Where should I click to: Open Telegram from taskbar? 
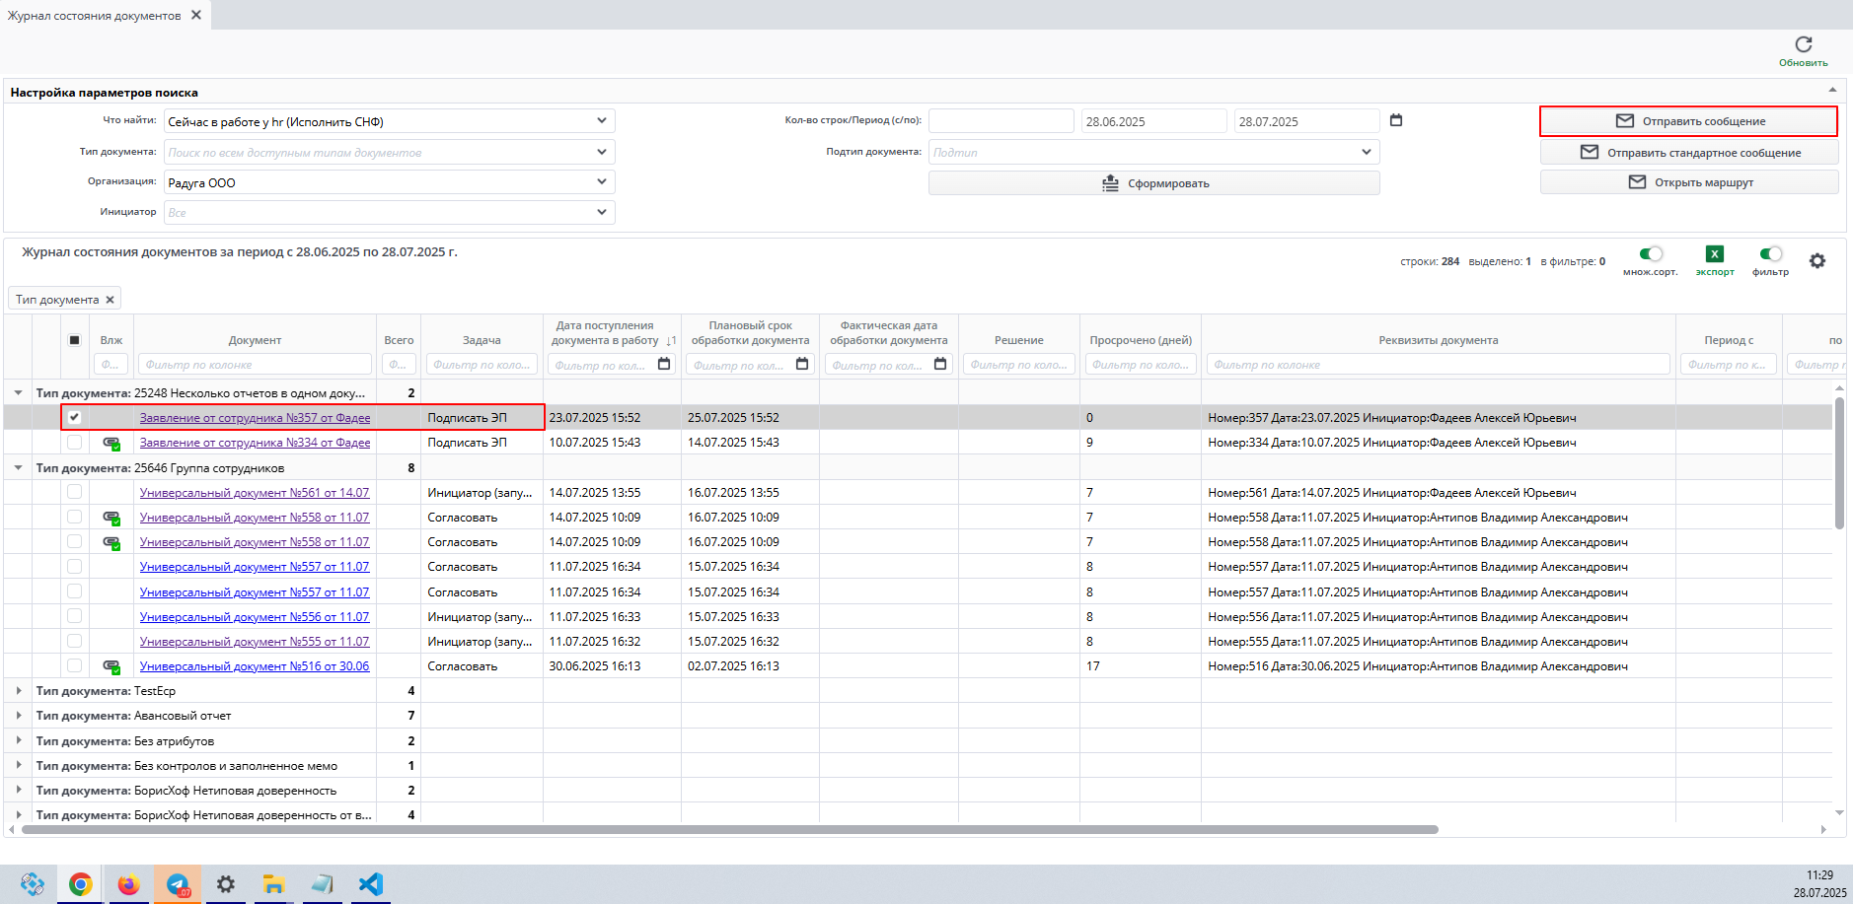click(x=178, y=884)
